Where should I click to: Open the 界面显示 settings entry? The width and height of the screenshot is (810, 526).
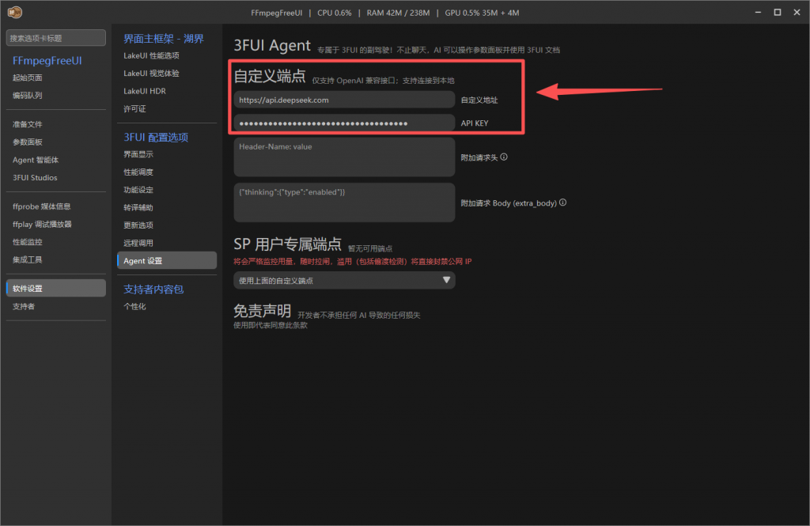point(138,154)
